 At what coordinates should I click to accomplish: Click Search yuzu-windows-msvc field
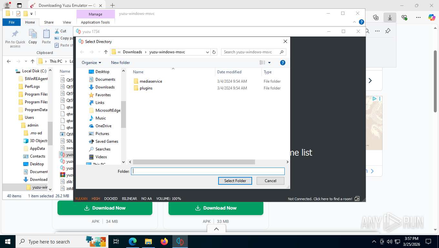tap(254, 52)
